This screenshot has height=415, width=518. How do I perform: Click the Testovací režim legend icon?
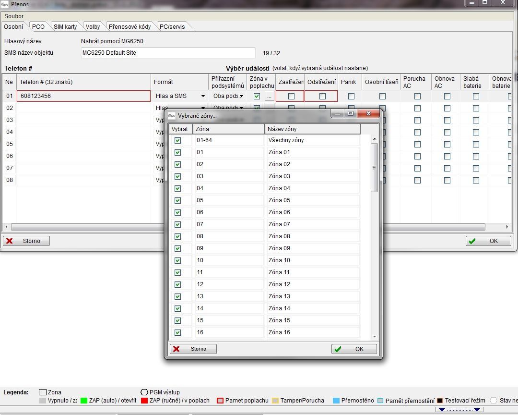(440, 401)
